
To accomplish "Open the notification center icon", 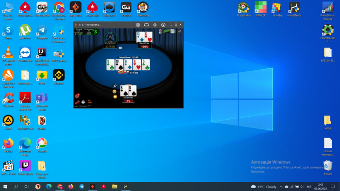I will [x=333, y=187].
